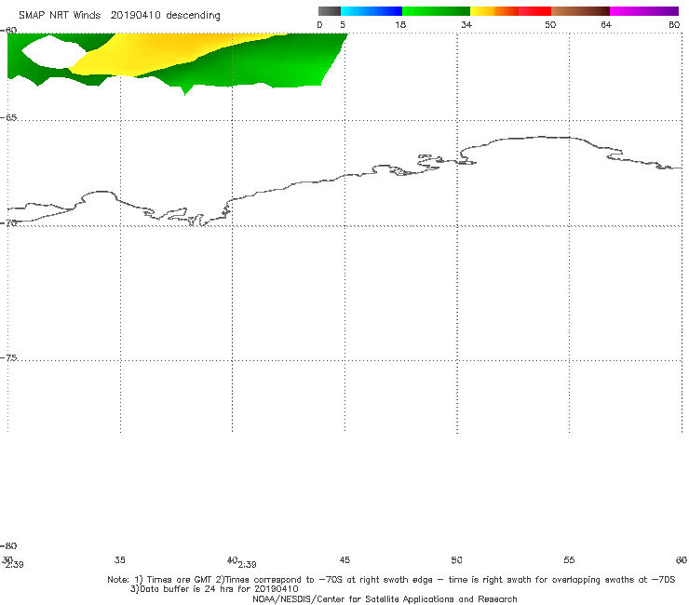Click the word "descending" in the title

[194, 16]
